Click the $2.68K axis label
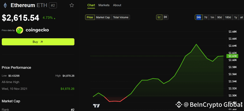The width and height of the screenshot is (244, 111). coord(233,32)
